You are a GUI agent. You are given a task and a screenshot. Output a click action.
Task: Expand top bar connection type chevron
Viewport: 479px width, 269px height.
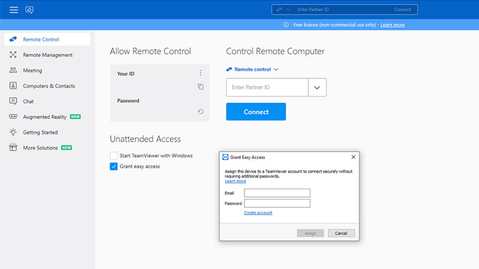click(289, 10)
